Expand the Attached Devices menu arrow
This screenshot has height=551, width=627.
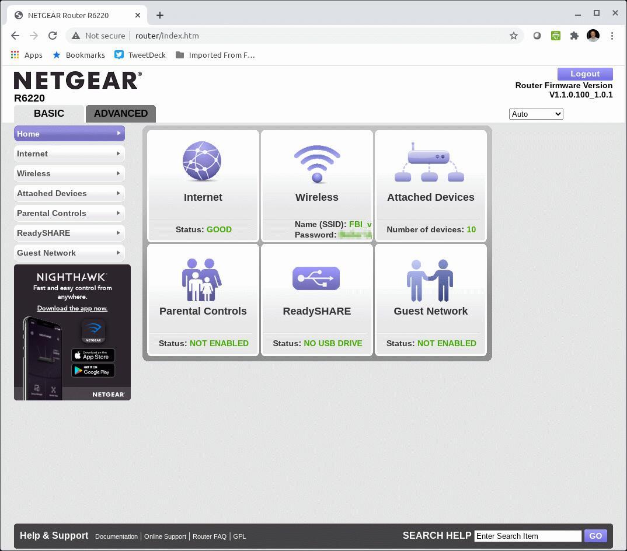pyautogui.click(x=119, y=193)
